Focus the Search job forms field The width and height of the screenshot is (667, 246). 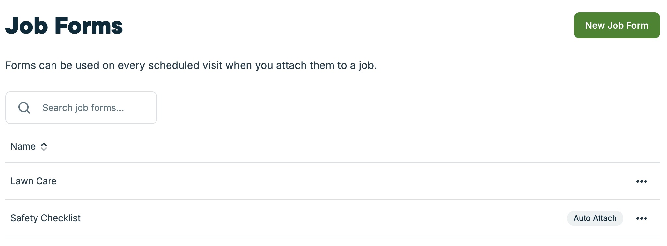click(x=95, y=108)
